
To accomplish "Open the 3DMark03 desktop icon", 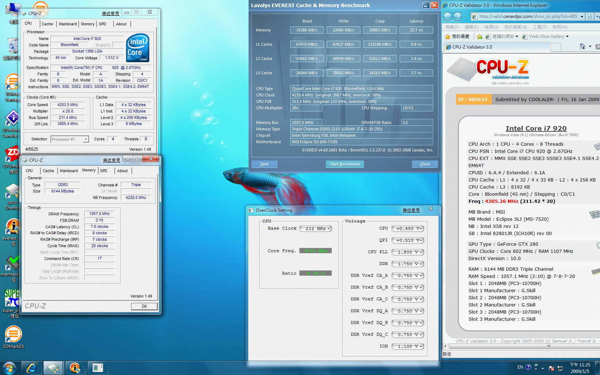I will pos(13,337).
